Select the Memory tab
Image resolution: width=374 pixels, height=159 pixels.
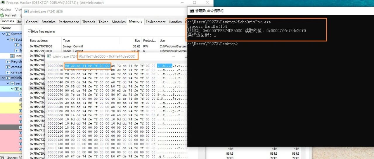click(x=136, y=21)
